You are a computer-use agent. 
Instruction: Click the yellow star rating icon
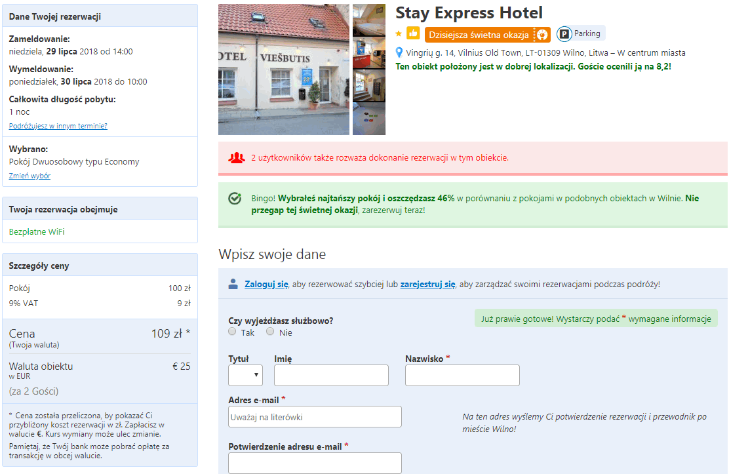click(x=399, y=33)
